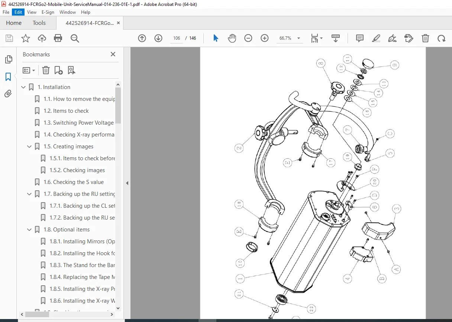Viewport: 452px width, 322px height.
Task: Open the File menu
Action: [6, 12]
